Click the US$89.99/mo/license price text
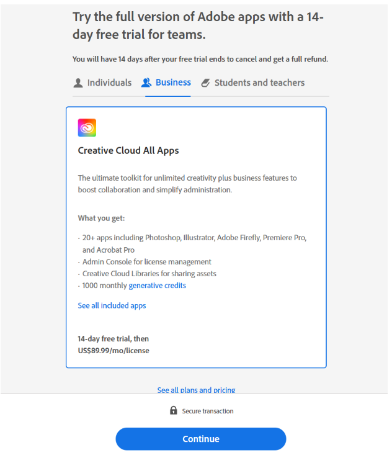 tap(114, 351)
